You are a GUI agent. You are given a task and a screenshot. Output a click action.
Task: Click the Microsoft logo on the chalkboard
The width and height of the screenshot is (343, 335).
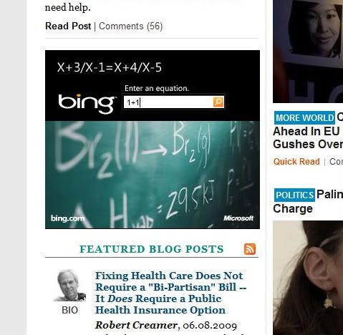pyautogui.click(x=238, y=218)
